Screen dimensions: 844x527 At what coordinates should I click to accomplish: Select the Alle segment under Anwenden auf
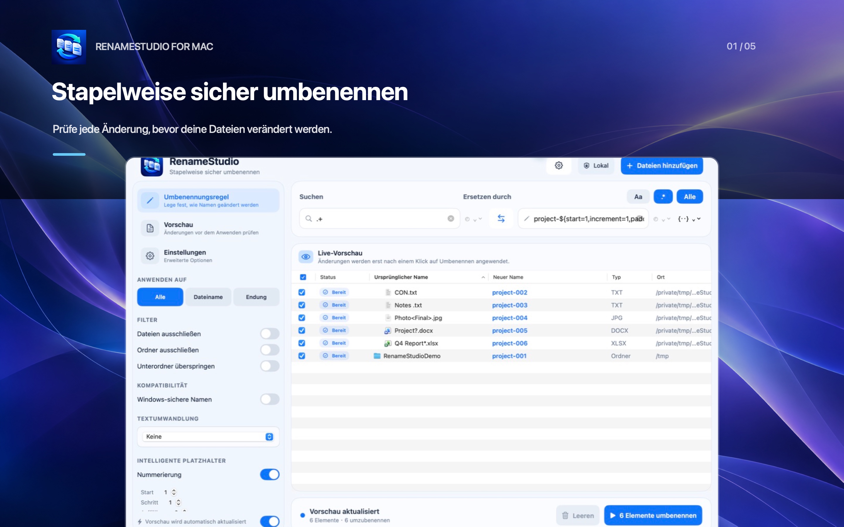(160, 297)
